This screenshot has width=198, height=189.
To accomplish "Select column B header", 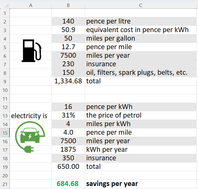I will tap(68, 5).
